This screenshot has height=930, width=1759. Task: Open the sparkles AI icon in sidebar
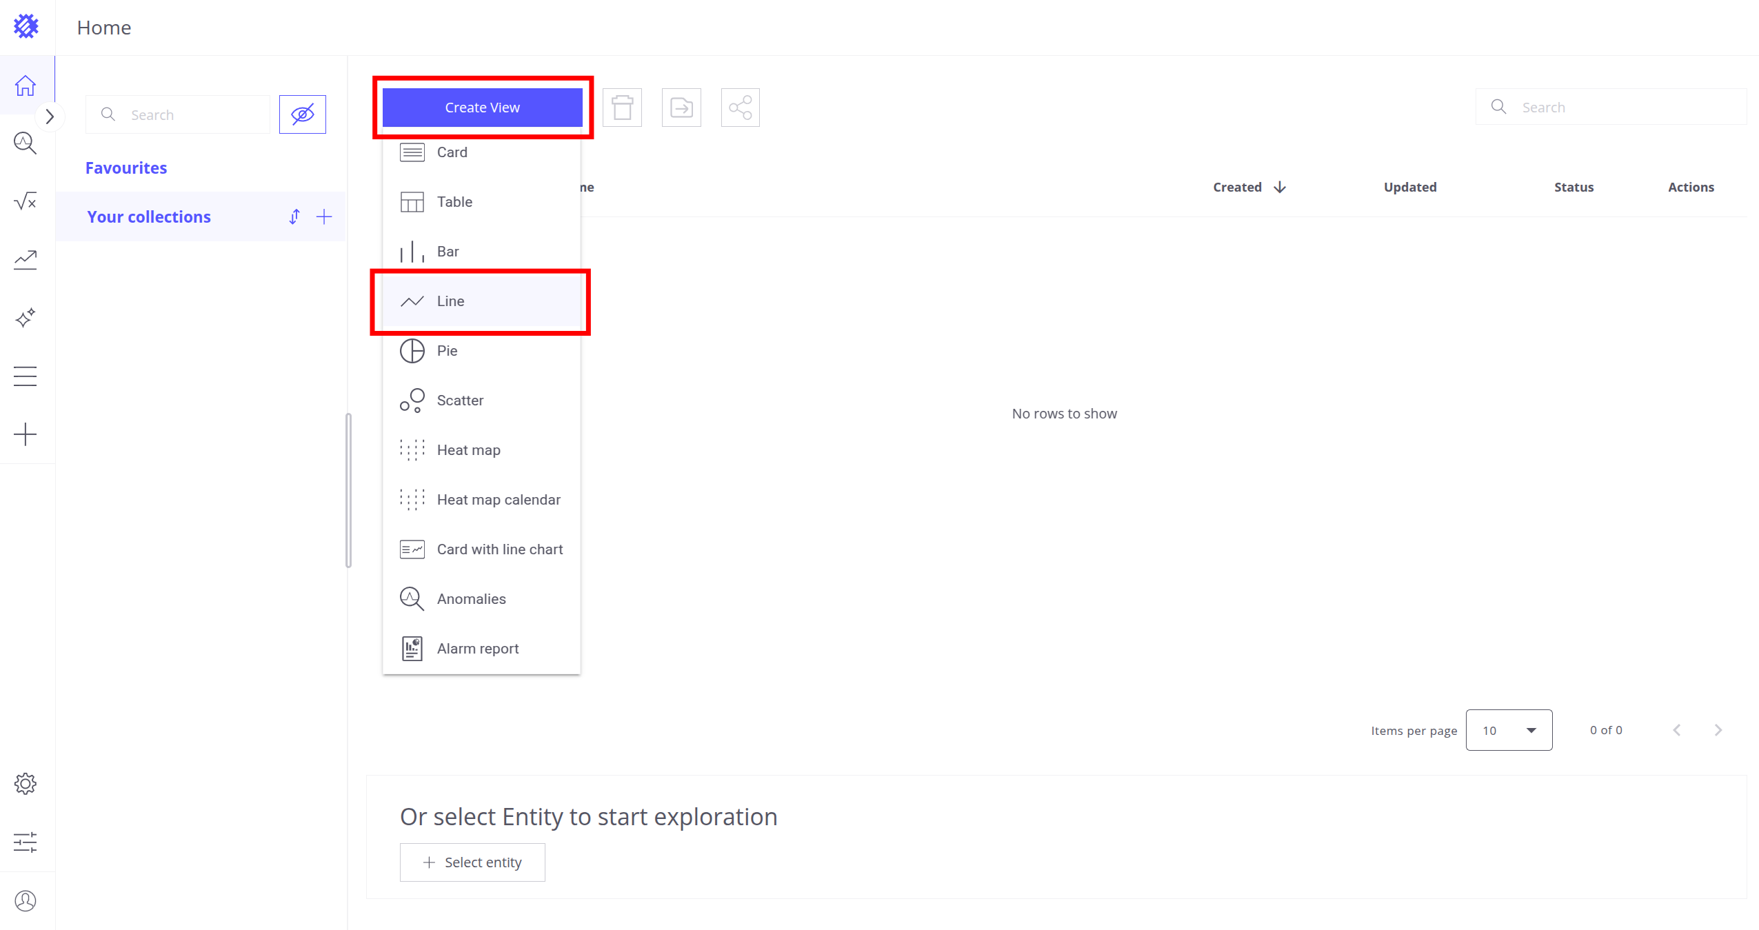[26, 318]
